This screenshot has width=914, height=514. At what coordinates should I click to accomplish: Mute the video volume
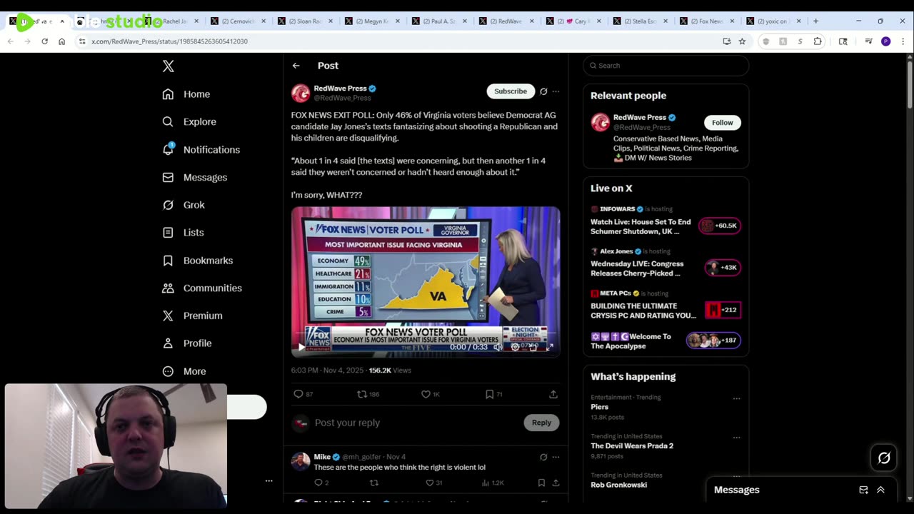pos(498,347)
